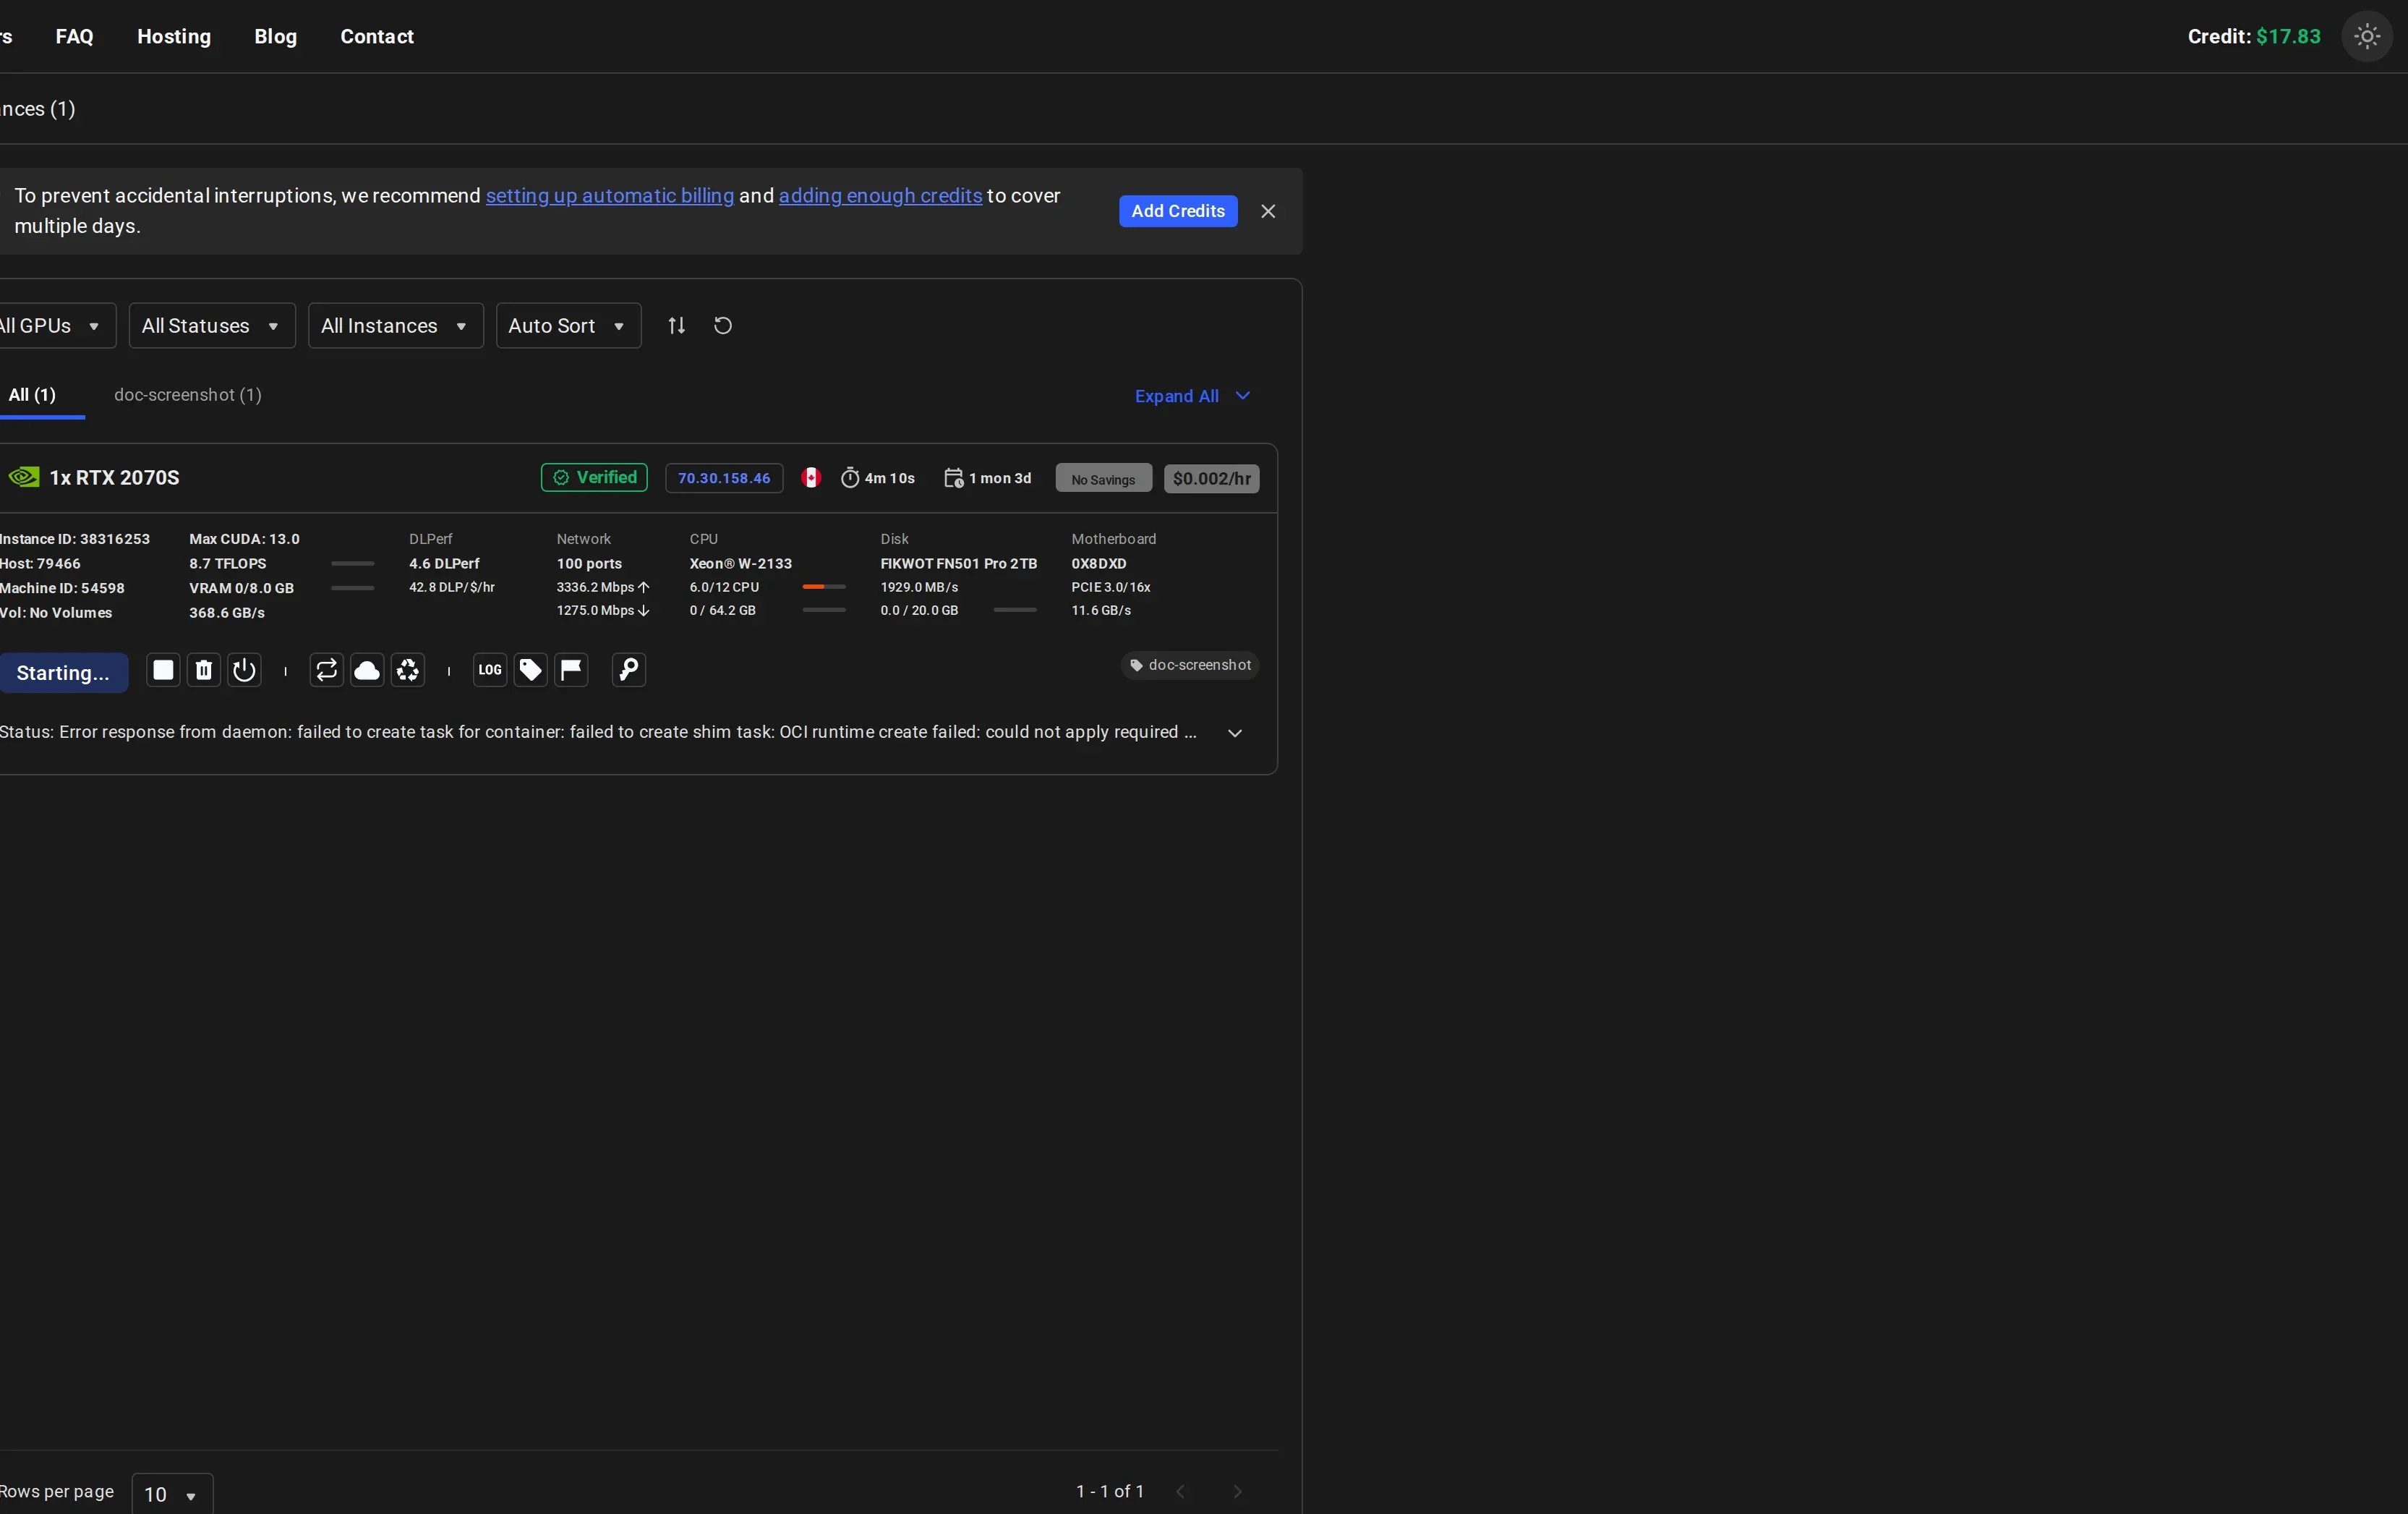Viewport: 2408px width, 1514px height.
Task: Manage SSH keys via the key icon
Action: point(629,669)
